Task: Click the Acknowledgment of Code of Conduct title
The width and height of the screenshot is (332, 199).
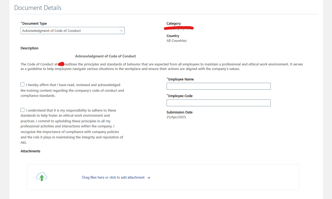Action: [105, 56]
